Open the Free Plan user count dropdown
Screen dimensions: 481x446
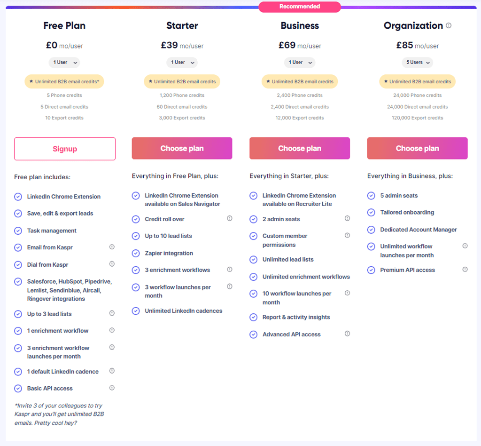click(64, 62)
